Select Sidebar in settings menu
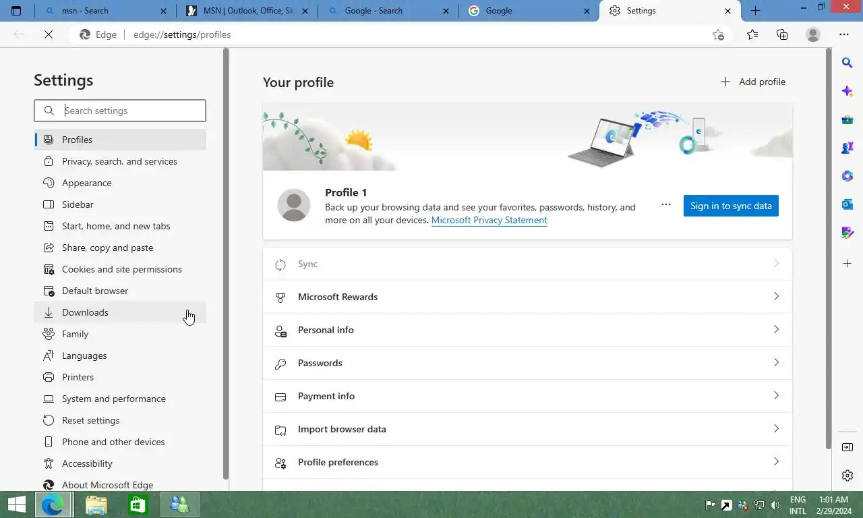 (120, 204)
